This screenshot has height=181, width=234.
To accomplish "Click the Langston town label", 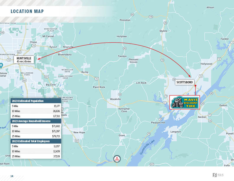I will tap(176, 132).
